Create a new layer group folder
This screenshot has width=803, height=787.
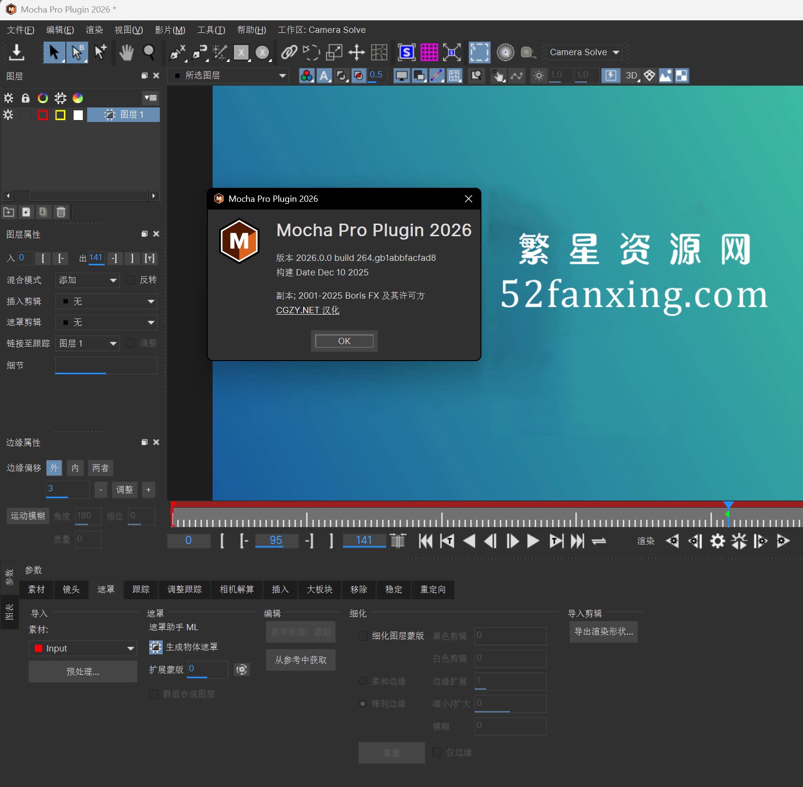coord(9,212)
